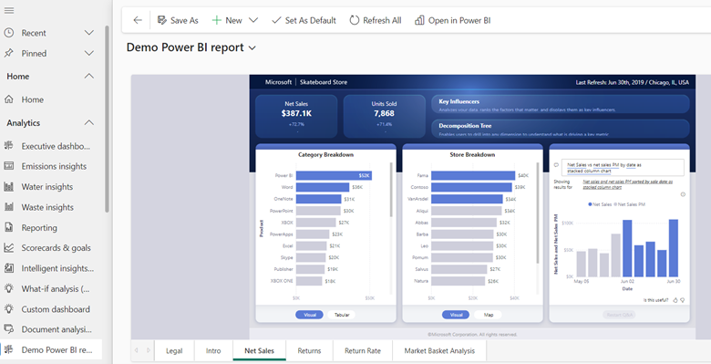Viewport: 711px width, 364px height.
Task: Switch to Market Basket Analysis tab
Action: click(439, 351)
